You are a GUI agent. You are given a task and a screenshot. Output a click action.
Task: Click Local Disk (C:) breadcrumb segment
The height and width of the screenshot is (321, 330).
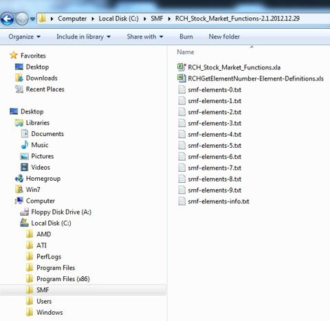(x=118, y=19)
